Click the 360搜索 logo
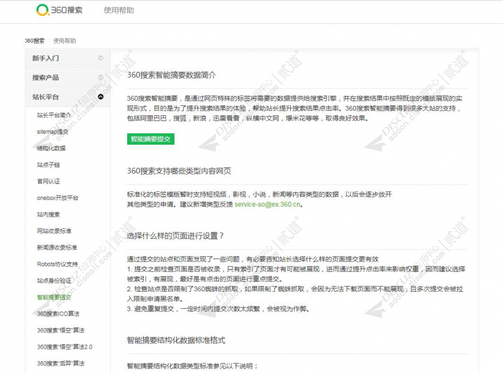The width and height of the screenshot is (503, 374). (x=59, y=10)
